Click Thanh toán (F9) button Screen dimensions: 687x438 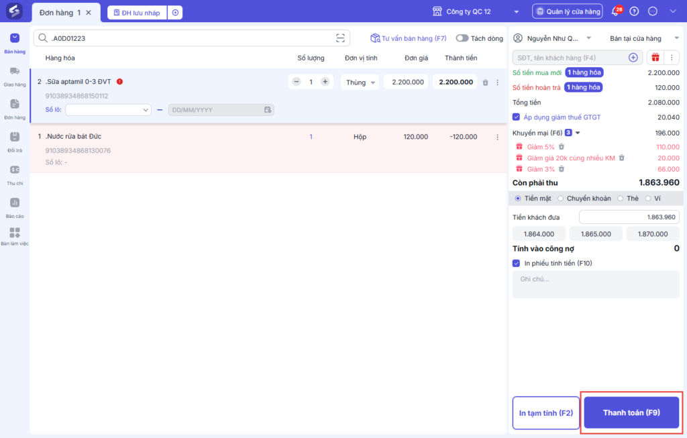click(631, 413)
